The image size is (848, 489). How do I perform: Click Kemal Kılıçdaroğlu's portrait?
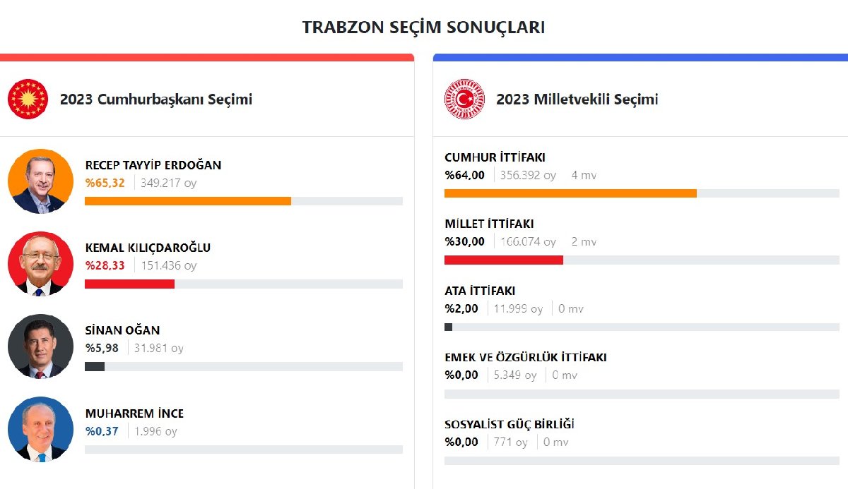point(40,264)
